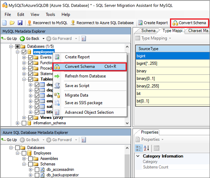Click the Categorized view icon in Properties

pos(139,148)
